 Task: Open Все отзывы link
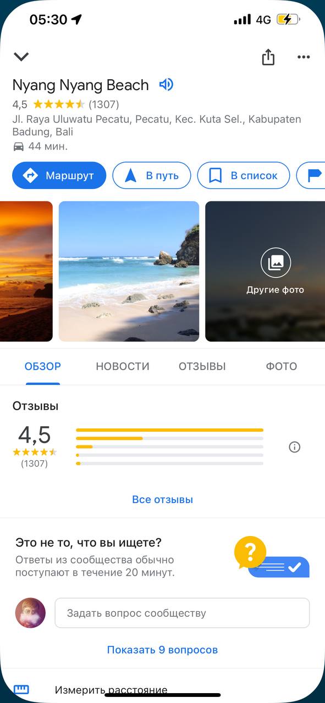[162, 500]
